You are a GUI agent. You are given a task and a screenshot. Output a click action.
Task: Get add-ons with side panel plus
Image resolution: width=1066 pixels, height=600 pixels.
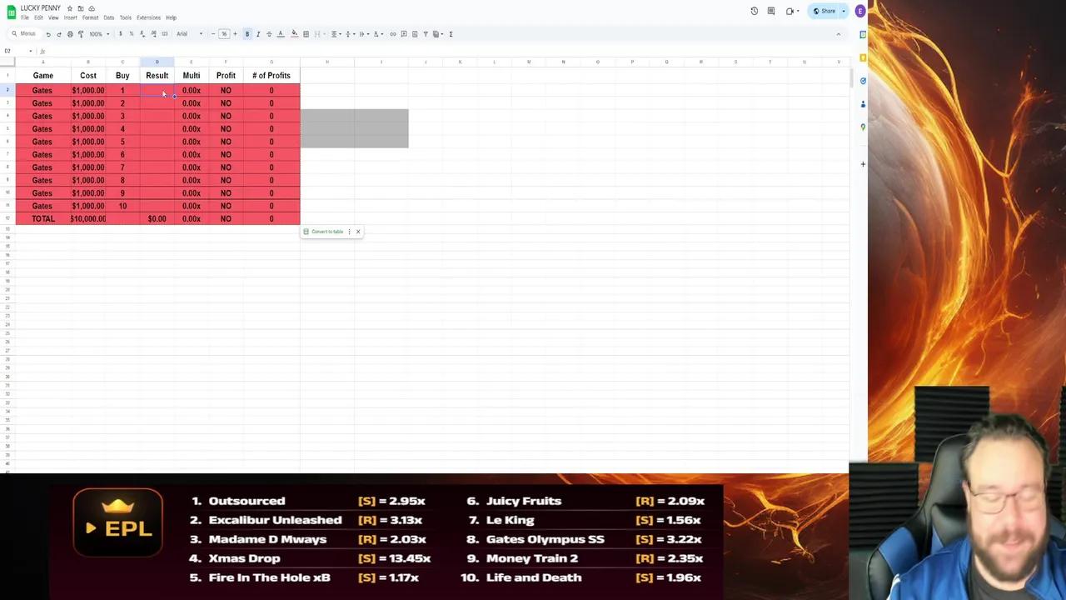click(863, 164)
